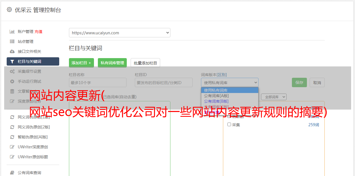This screenshot has width=355, height=176.
Task: Click the 栏目ID input field
Action: click(164, 82)
